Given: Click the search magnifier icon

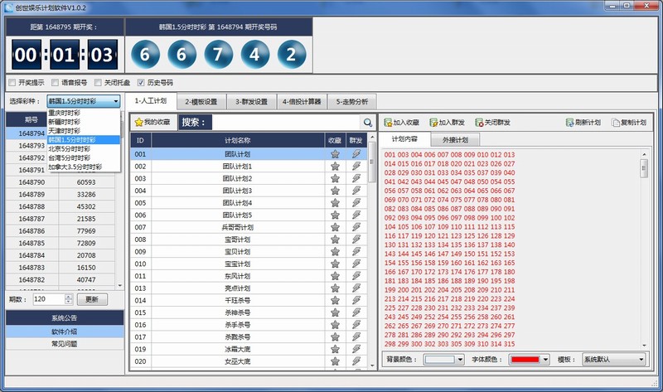Looking at the screenshot, I should coord(367,123).
